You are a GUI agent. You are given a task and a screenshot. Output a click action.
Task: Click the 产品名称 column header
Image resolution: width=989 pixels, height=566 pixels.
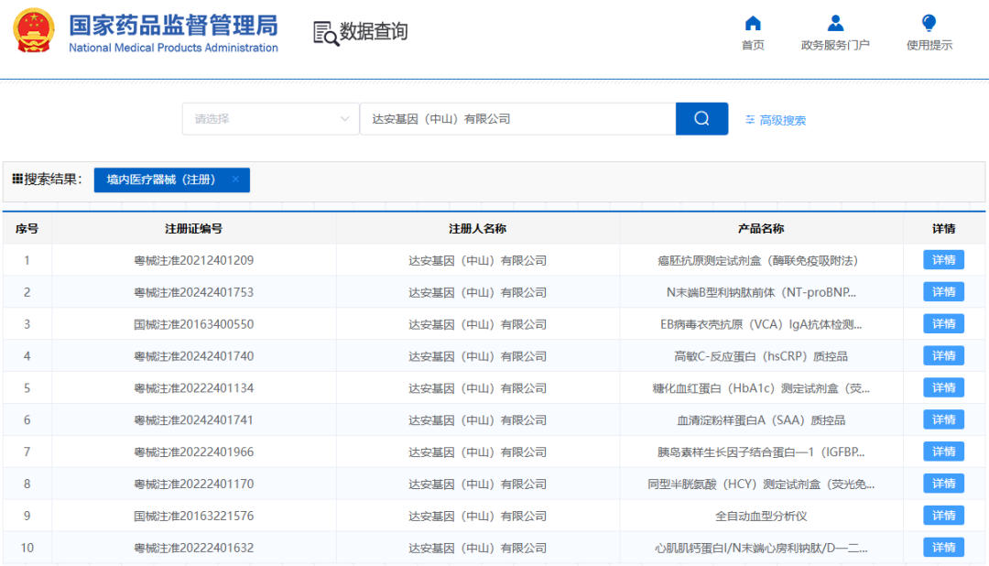click(x=761, y=228)
